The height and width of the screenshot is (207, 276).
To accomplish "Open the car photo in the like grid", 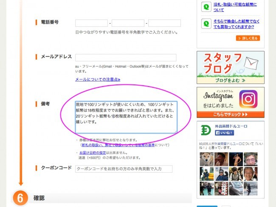I will click(236, 188).
